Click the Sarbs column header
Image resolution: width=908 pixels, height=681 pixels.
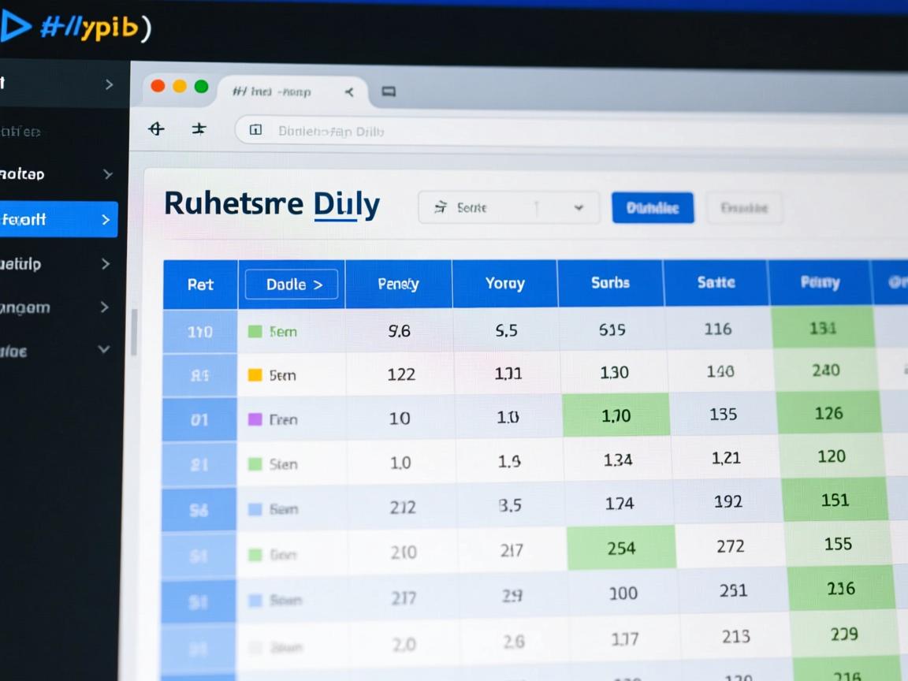[x=610, y=283]
